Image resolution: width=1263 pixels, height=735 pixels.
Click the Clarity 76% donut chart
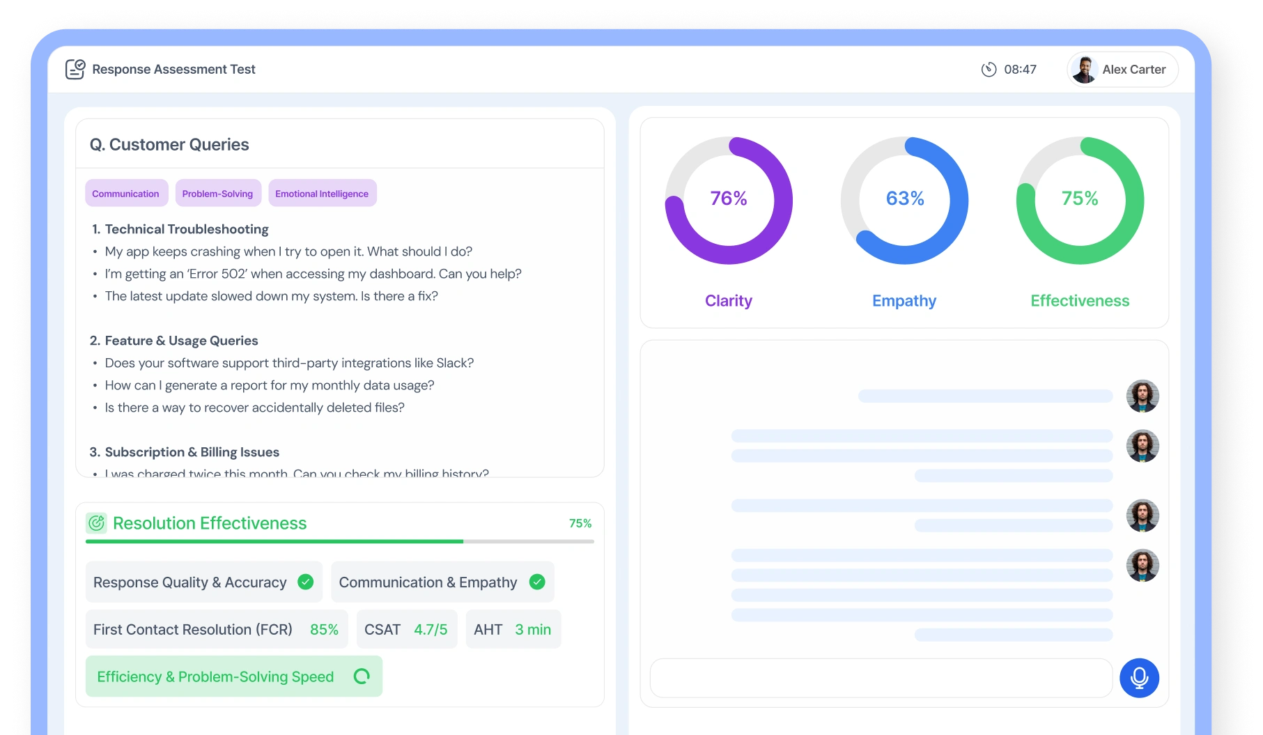coord(729,200)
